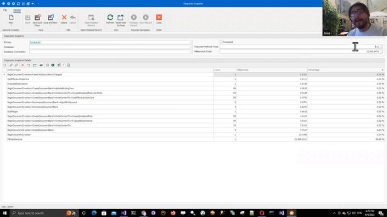Open the File menu tab
The width and height of the screenshot is (387, 217).
5,10
